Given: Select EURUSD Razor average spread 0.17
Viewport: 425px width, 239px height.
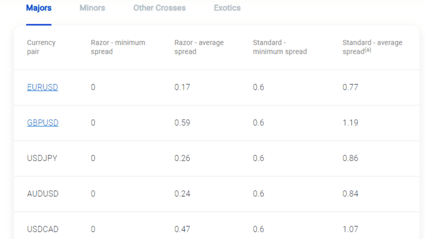Looking at the screenshot, I should coord(182,87).
